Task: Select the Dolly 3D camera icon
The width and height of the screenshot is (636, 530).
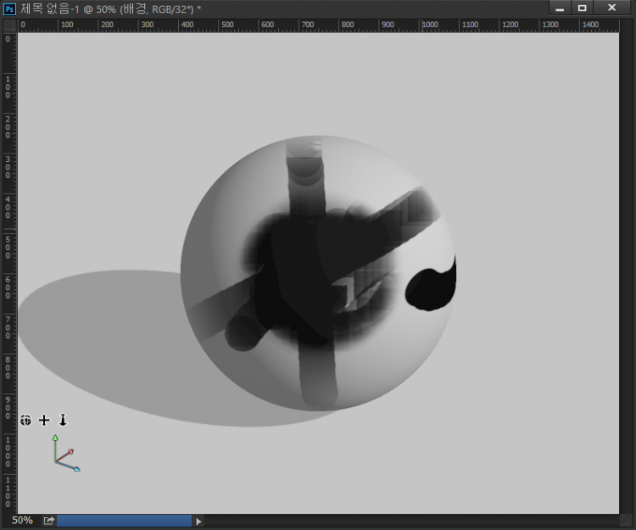Action: click(x=62, y=420)
